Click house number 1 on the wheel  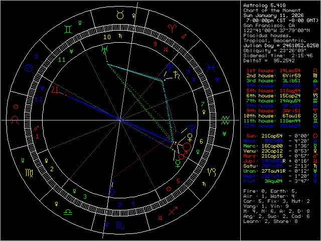(37, 137)
